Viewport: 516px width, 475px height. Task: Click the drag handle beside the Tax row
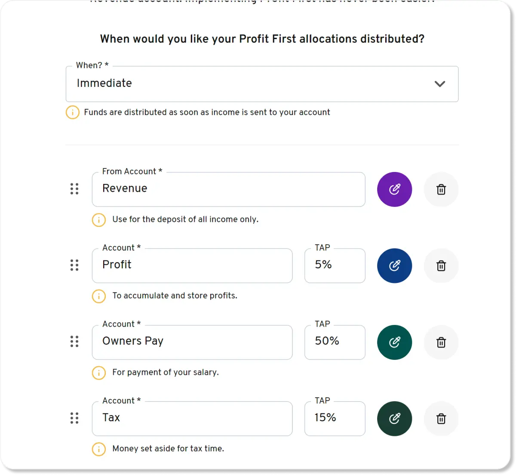(74, 418)
